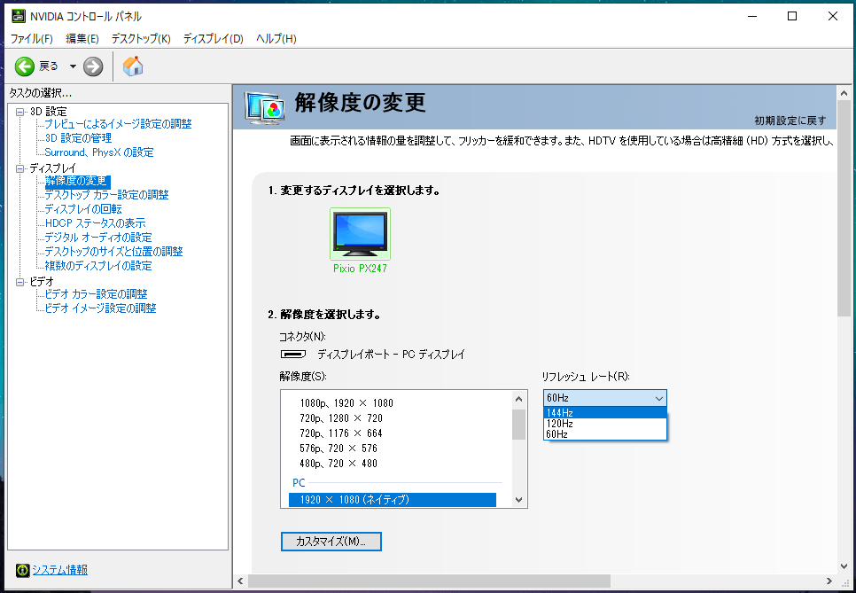Viewport: 856px width, 593px height.
Task: Select the Pixio PX247 monitor icon
Action: tap(360, 234)
